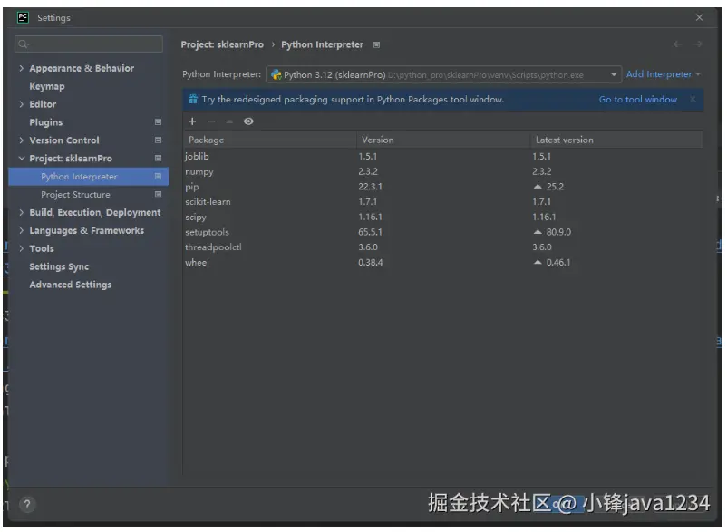Click the Version column header
The height and width of the screenshot is (532, 727).
(x=443, y=140)
